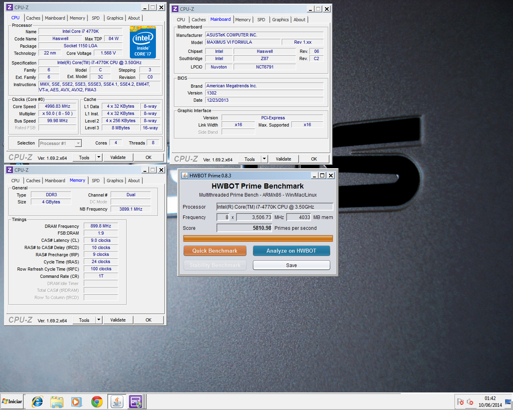Image resolution: width=513 pixels, height=410 pixels.
Task: Open Google Chrome from the taskbar
Action: coord(97,402)
